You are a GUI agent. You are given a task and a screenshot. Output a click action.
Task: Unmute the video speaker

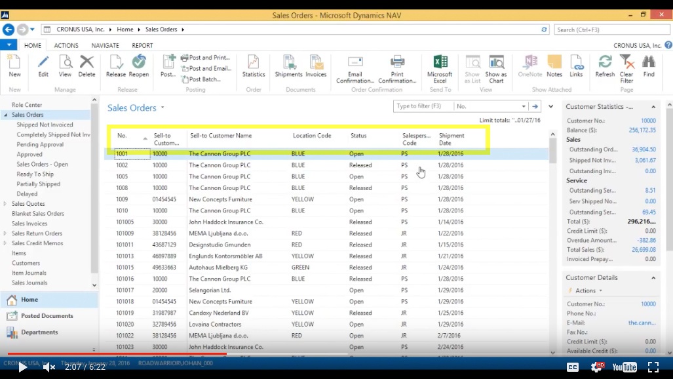click(49, 367)
